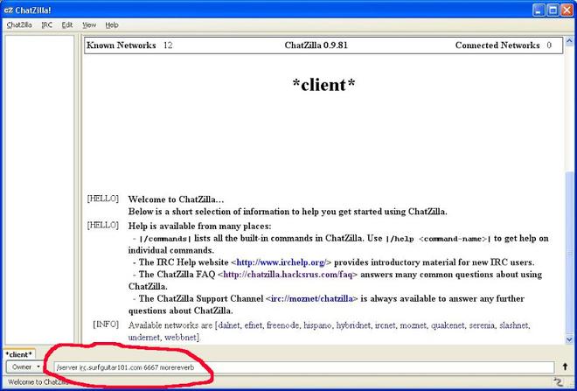Click the "ChatZilla 0.9.81" version text

pos(316,45)
